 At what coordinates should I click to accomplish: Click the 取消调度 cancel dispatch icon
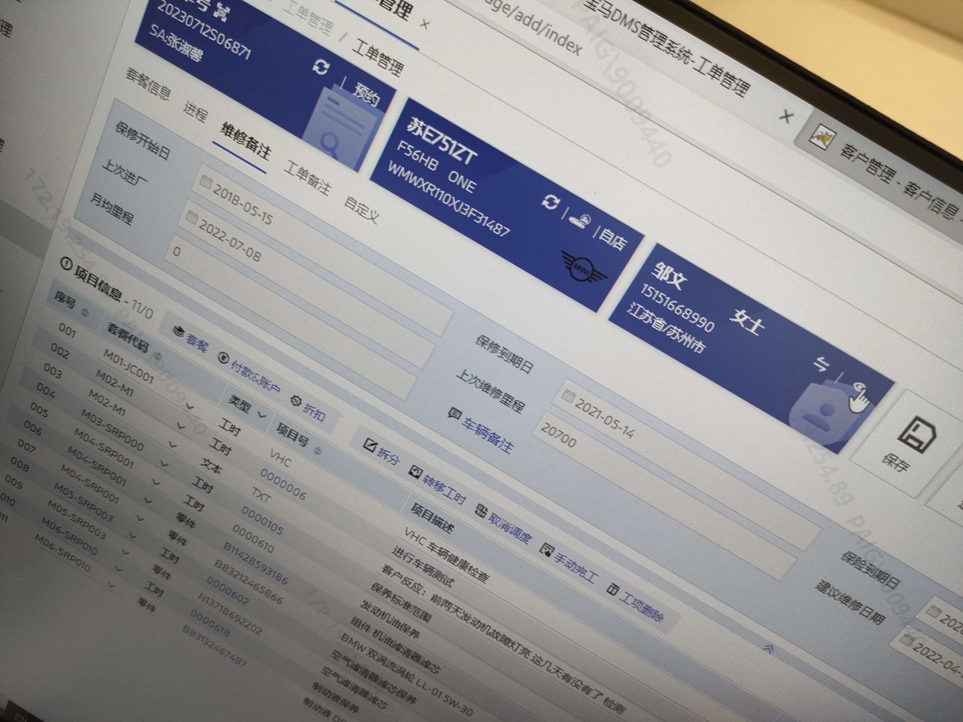coord(481,511)
